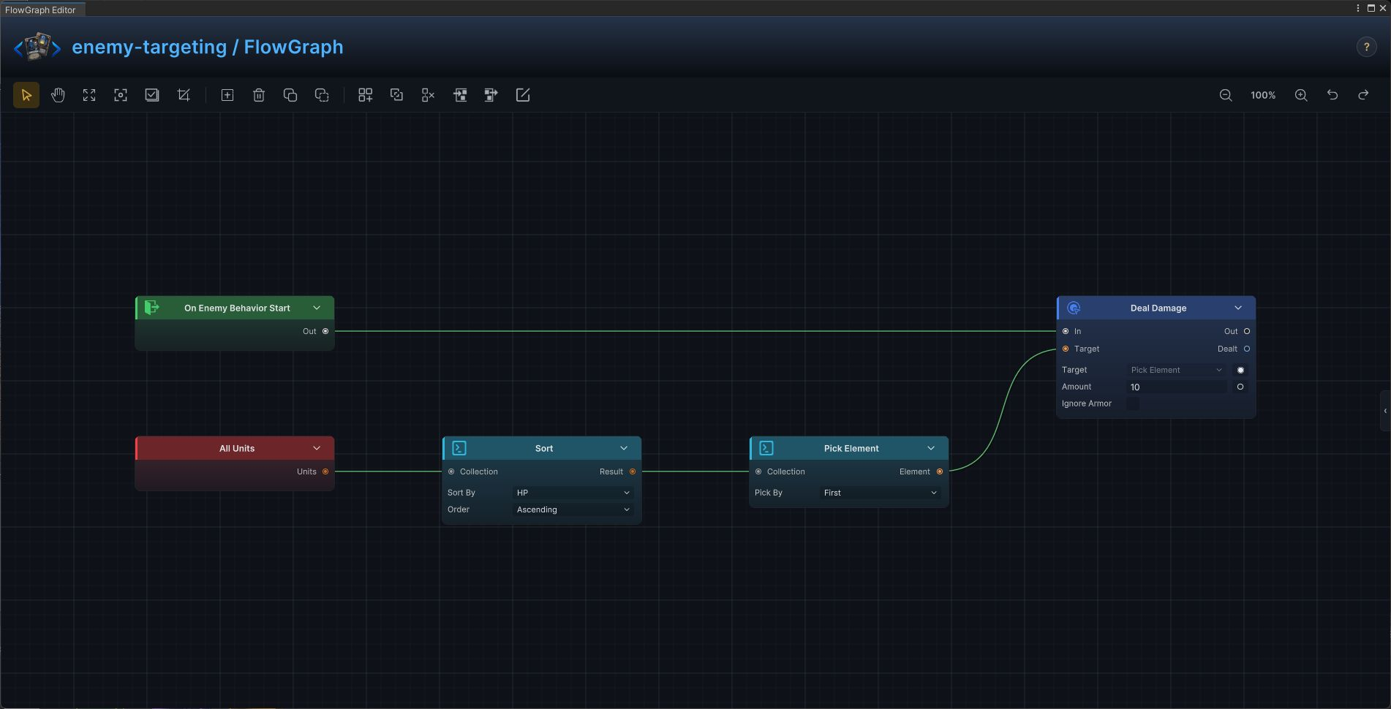Click the enemy-targeting / FlowGraph breadcrumb title
The width and height of the screenshot is (1391, 709).
click(208, 47)
